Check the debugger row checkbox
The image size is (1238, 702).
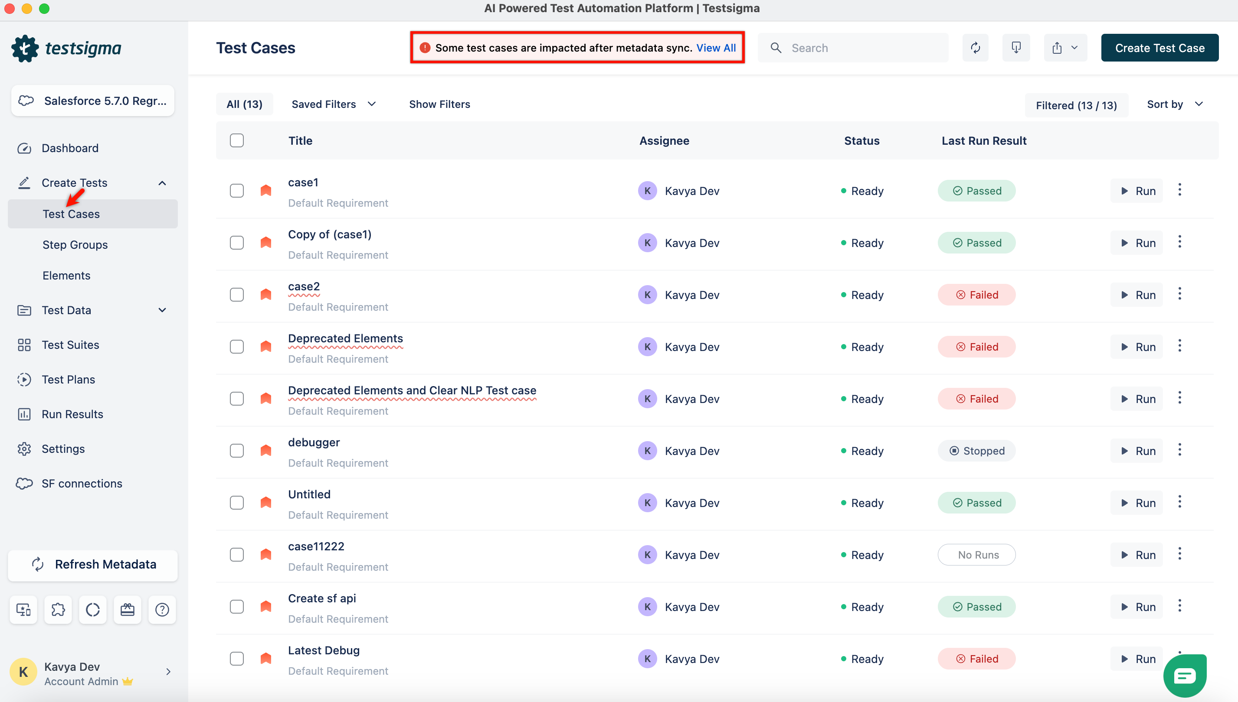tap(236, 451)
